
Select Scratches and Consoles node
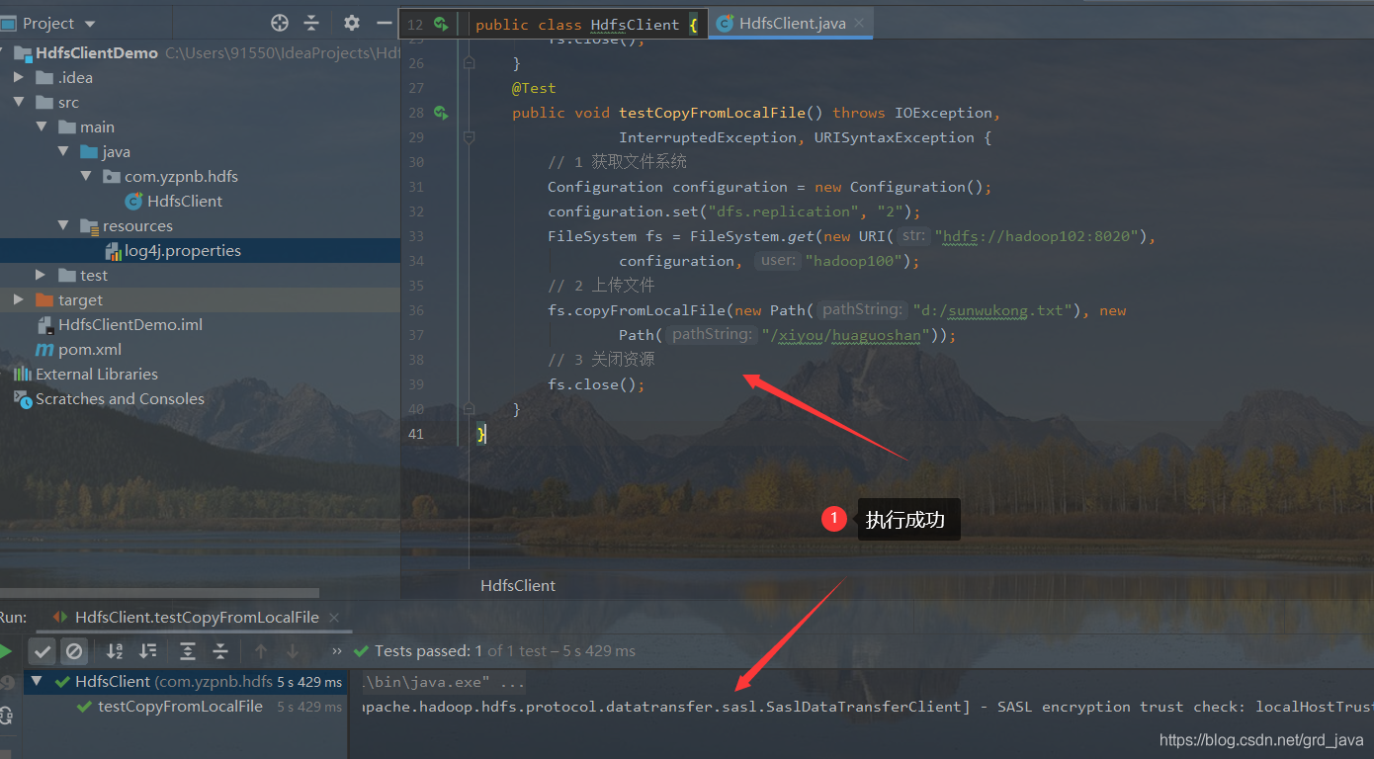[x=120, y=398]
